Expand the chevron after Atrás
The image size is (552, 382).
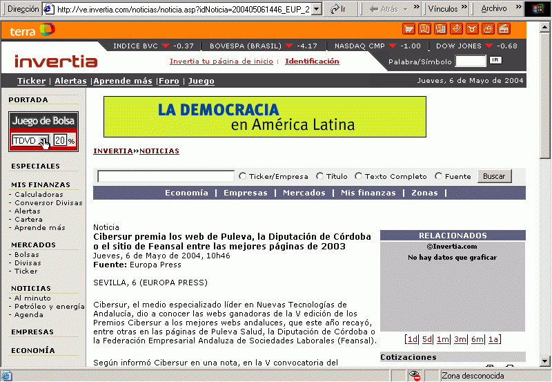(x=417, y=7)
